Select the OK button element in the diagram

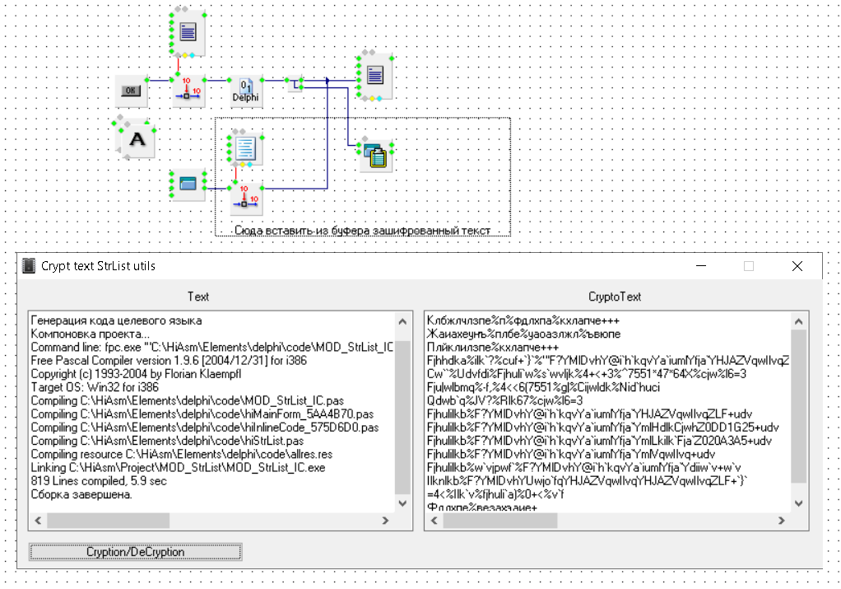(131, 91)
